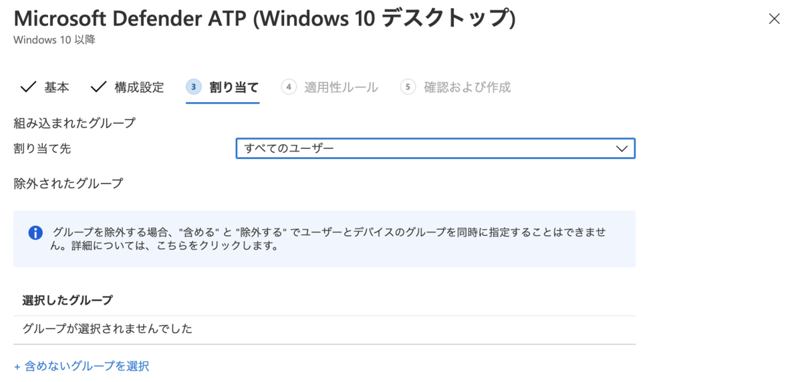Select the 割り当て step tab
The width and height of the screenshot is (802, 382).
coord(223,87)
